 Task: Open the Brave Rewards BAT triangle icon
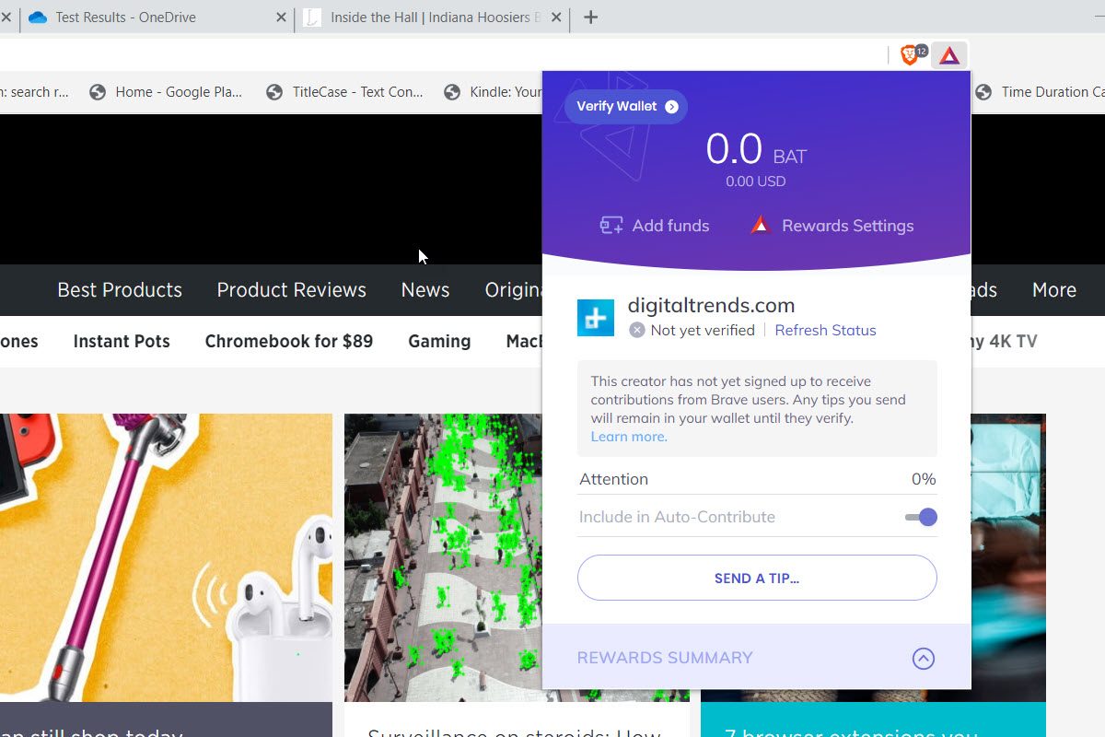tap(949, 55)
